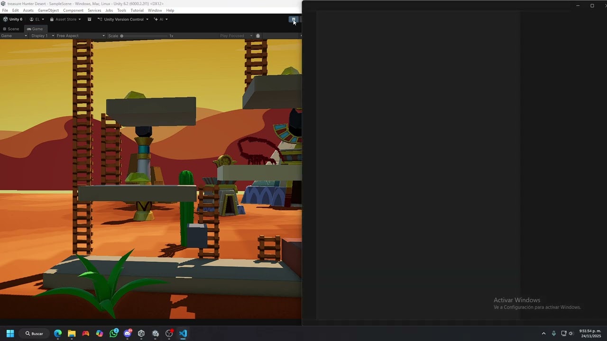
Task: Open the network tray icon
Action: 564,333
